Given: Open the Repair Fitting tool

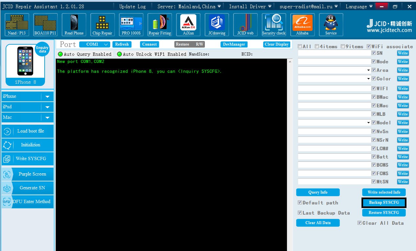Looking at the screenshot, I should (x=160, y=25).
